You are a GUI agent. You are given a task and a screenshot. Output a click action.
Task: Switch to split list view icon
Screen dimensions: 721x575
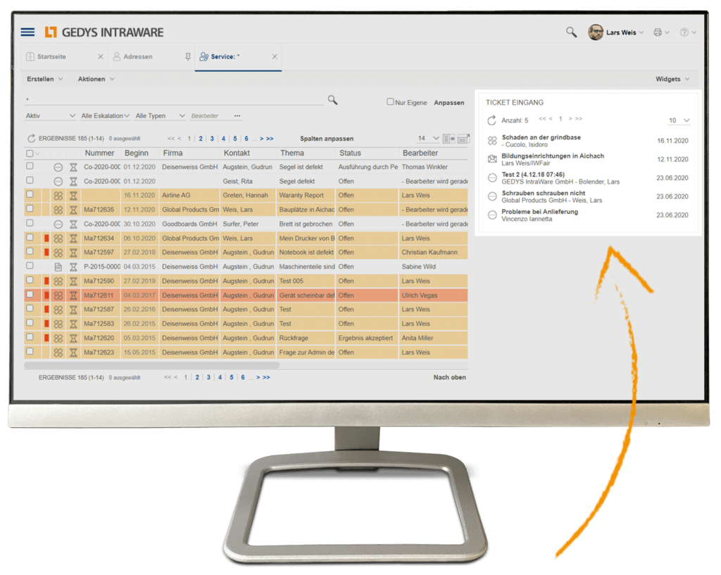tap(449, 139)
